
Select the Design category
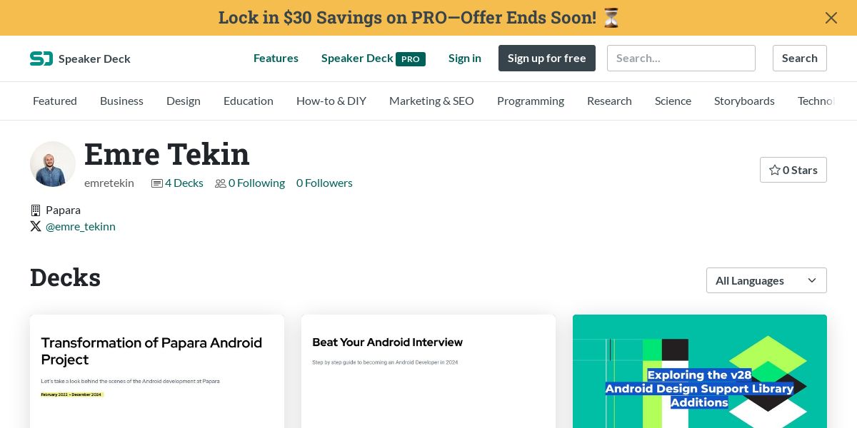[184, 101]
